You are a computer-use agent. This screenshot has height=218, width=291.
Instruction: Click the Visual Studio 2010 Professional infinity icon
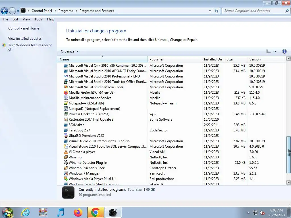tap(66, 76)
